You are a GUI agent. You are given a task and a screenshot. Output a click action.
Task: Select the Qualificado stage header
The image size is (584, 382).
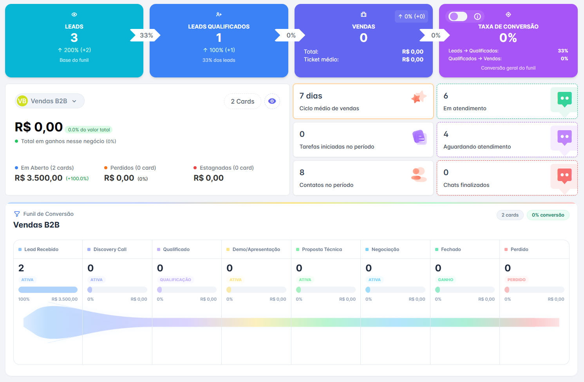(187, 249)
